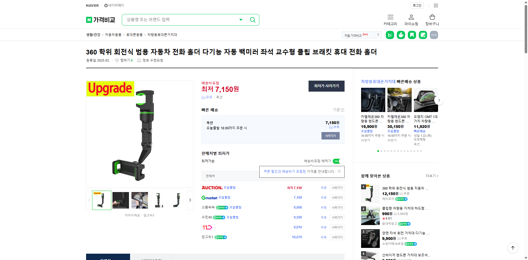Screen dimensions: 528x260
Task: Switch to the 차량용휴대폰거치대 breadcrumb
Action: click(x=162, y=35)
